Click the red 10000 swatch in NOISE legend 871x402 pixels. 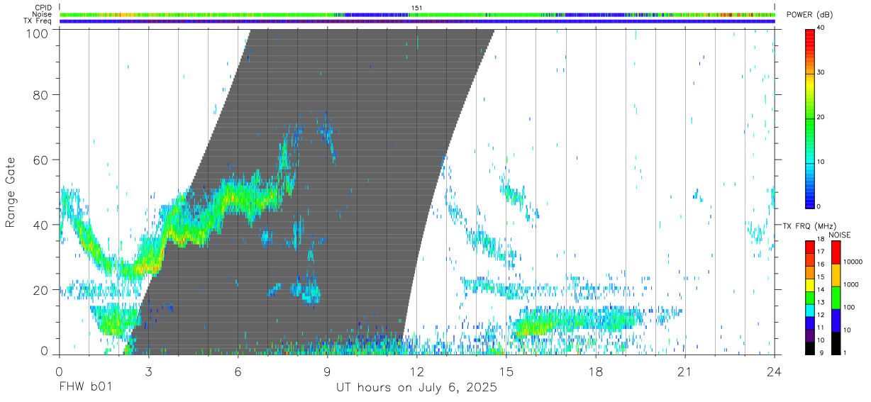(836, 252)
